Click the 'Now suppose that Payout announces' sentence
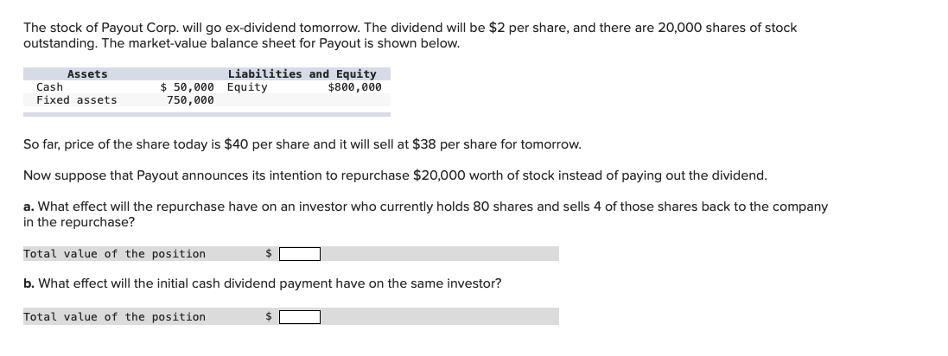 (x=396, y=176)
